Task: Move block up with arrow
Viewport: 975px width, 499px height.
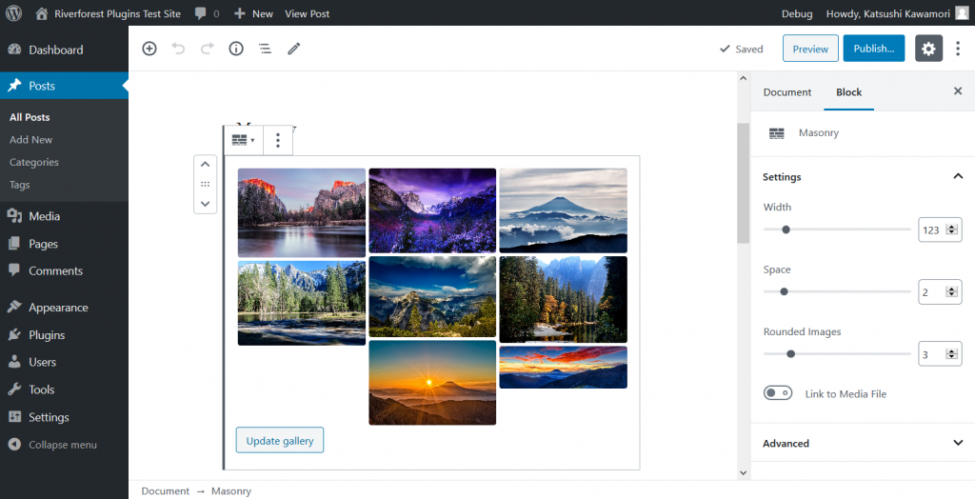Action: 205,165
